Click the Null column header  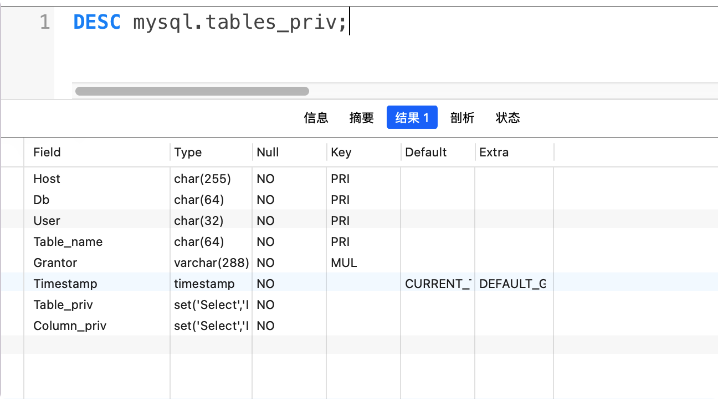268,152
